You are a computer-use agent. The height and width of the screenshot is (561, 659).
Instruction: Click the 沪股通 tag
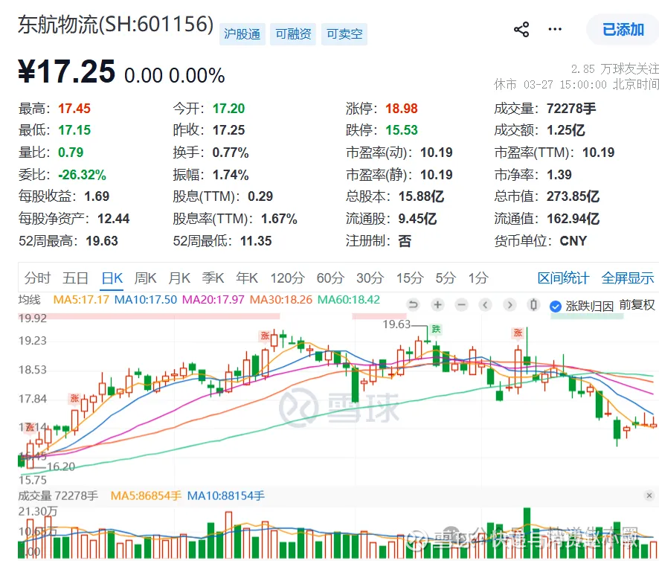click(x=242, y=34)
